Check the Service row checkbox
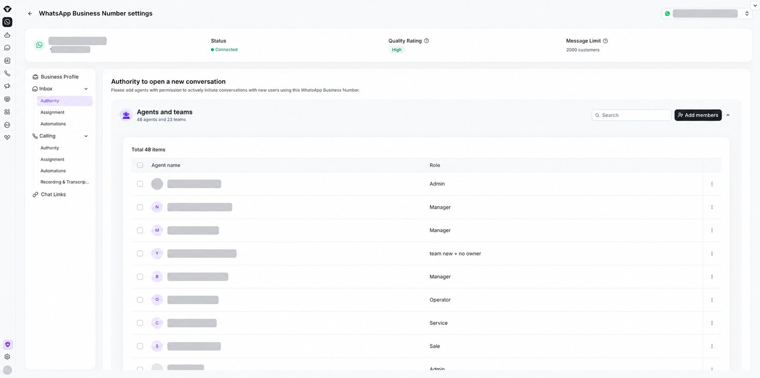Screen dimensions: 760x378 tap(140, 323)
